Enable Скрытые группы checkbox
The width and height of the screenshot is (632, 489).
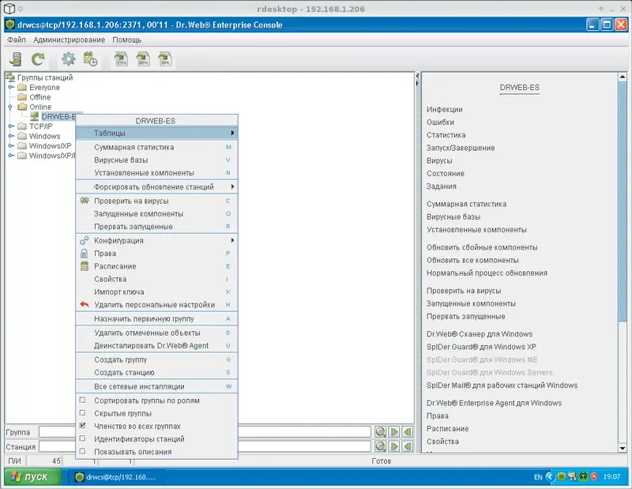(x=83, y=413)
